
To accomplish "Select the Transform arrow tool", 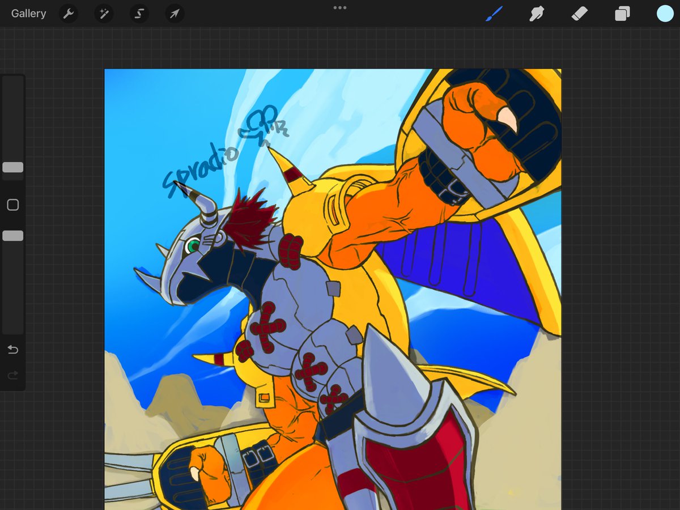I will (174, 14).
